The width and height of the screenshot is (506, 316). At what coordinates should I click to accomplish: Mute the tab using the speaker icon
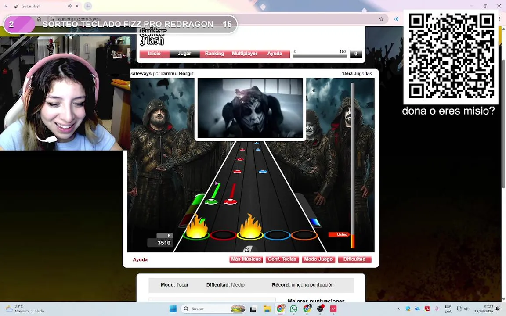point(70,6)
